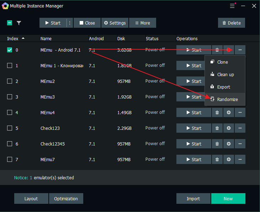Start the MEmu - Android 7.1 instance
This screenshot has height=212, width=260.
click(x=194, y=50)
